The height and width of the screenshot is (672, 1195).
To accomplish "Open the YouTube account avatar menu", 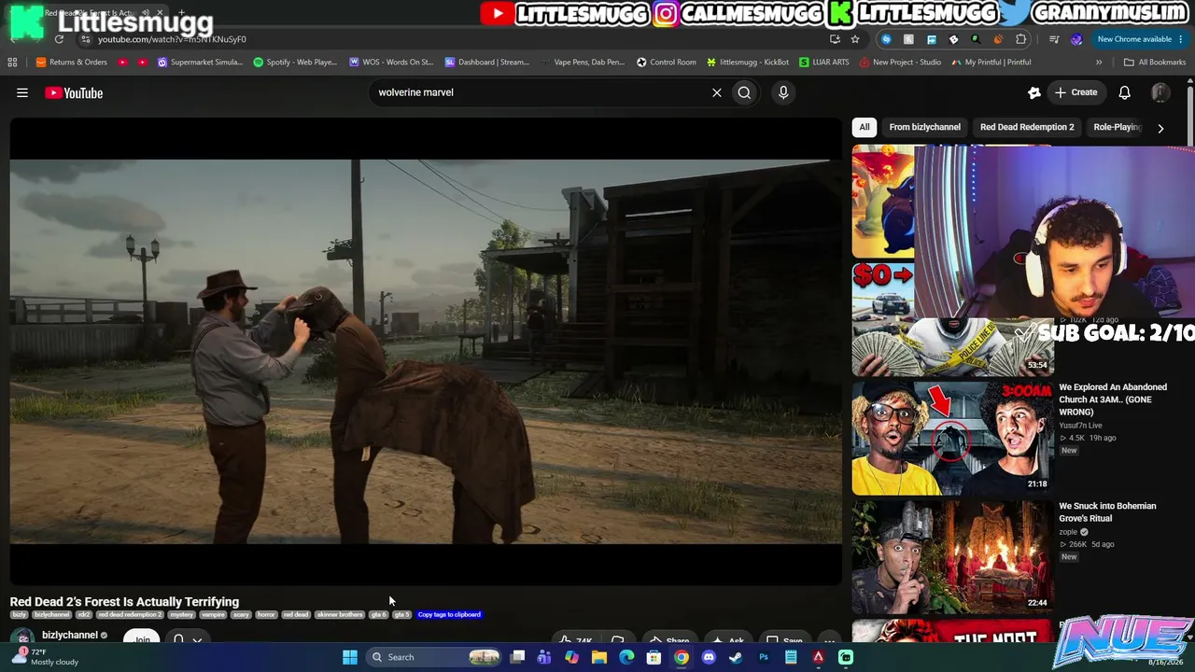I will [x=1160, y=92].
